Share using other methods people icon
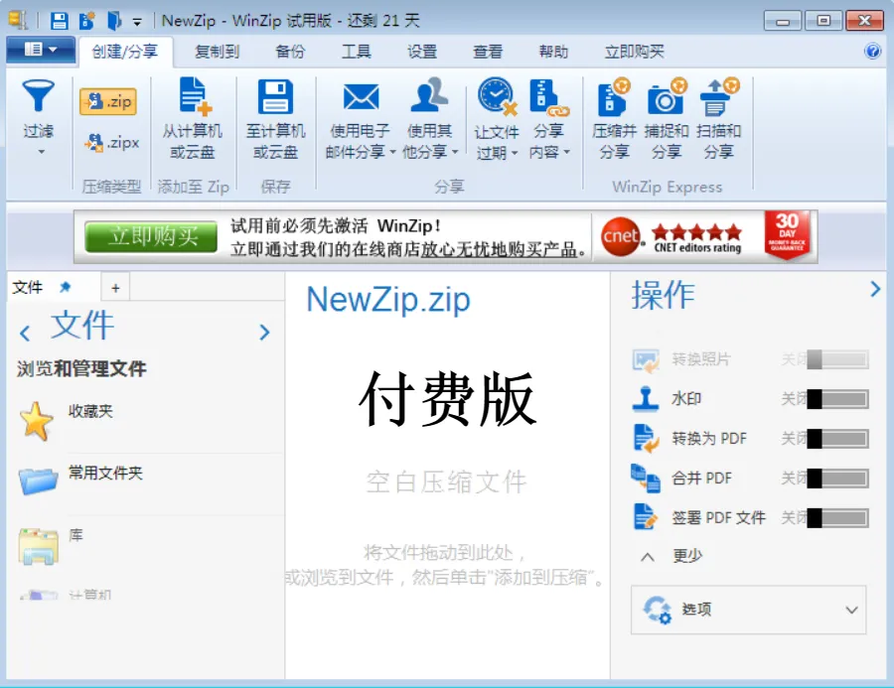Screen dimensions: 894x688 tap(429, 94)
